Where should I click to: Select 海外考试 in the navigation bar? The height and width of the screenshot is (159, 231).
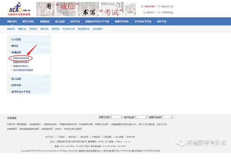161,21
